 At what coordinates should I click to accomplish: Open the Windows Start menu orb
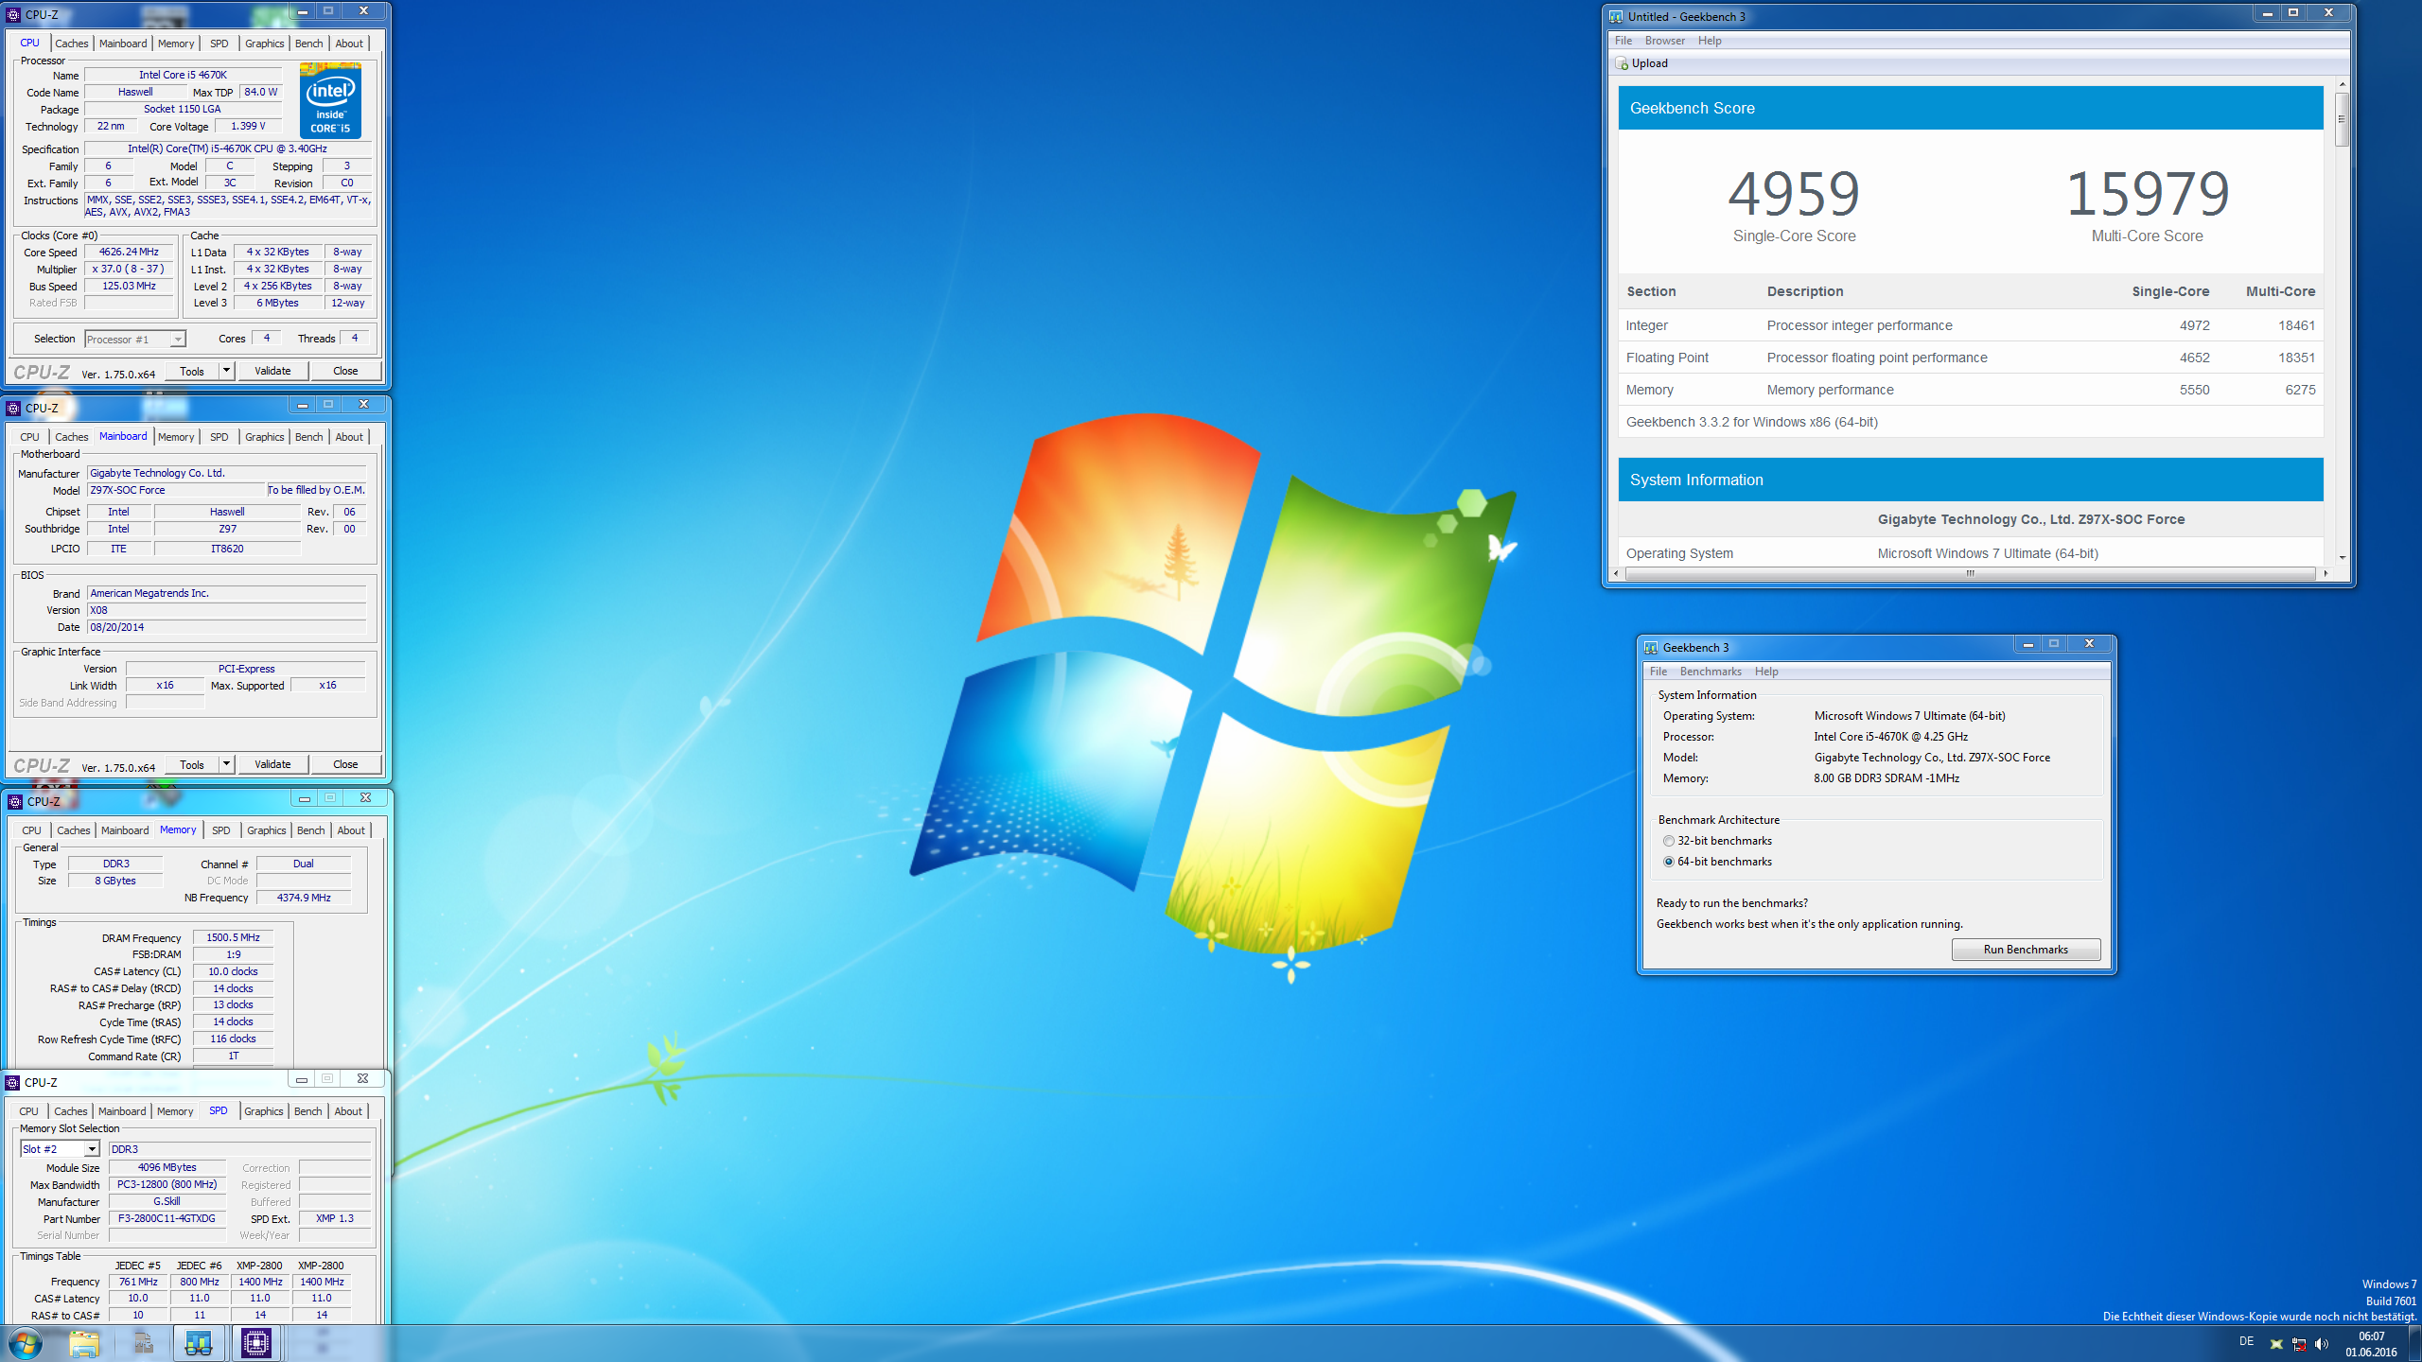tap(26, 1343)
